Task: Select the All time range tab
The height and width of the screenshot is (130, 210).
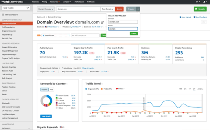Action: coord(200,89)
